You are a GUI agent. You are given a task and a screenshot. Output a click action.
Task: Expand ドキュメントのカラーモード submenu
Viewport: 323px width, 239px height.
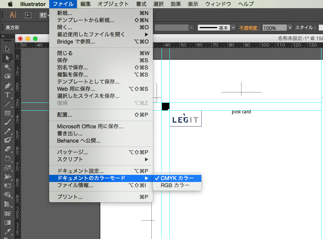[101, 178]
